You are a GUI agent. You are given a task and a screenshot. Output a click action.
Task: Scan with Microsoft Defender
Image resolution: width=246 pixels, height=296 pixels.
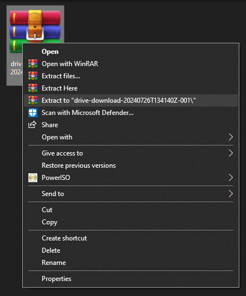pos(131,113)
